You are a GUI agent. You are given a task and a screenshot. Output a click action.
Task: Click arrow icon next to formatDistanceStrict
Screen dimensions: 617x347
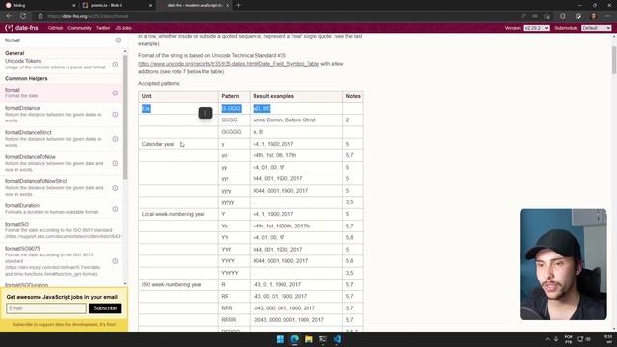115,139
